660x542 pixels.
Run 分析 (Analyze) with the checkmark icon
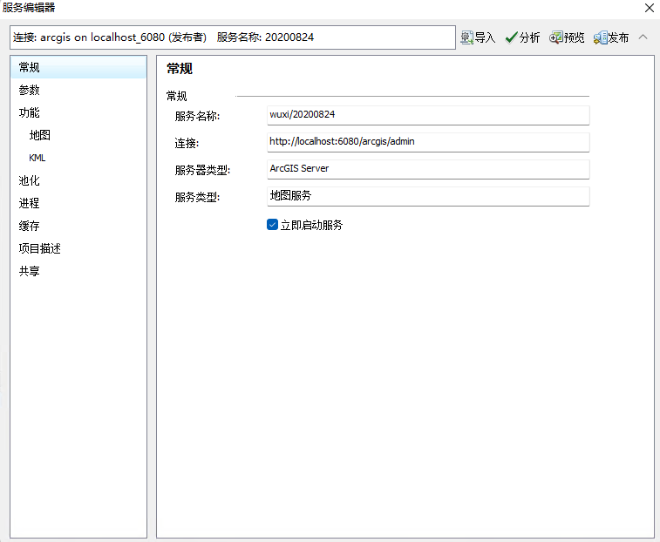pos(522,37)
